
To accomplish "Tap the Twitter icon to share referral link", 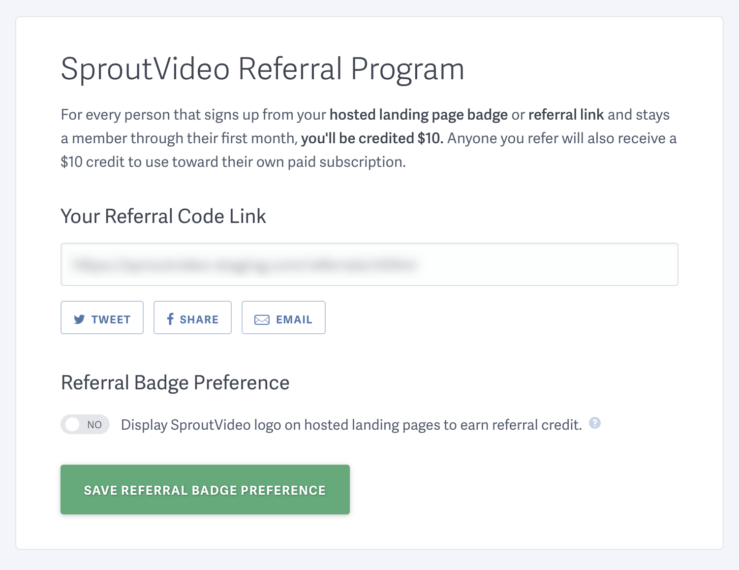I will click(80, 319).
